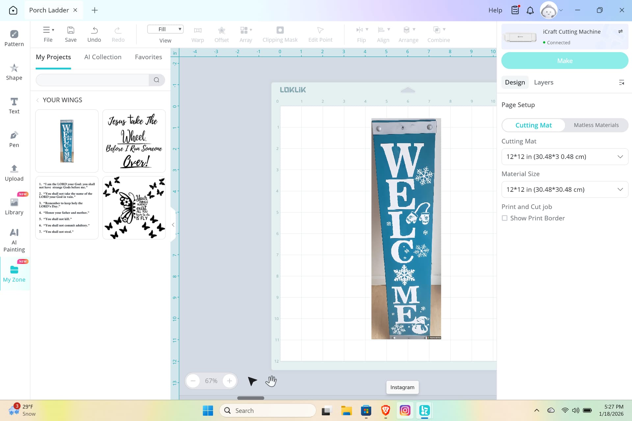Open the Upload panel
Image resolution: width=632 pixels, height=421 pixels.
pos(14,173)
